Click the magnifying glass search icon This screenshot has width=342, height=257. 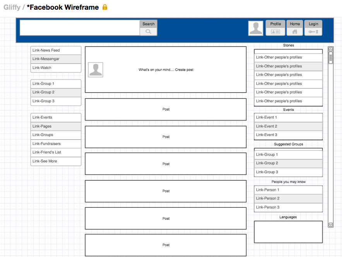click(148, 31)
